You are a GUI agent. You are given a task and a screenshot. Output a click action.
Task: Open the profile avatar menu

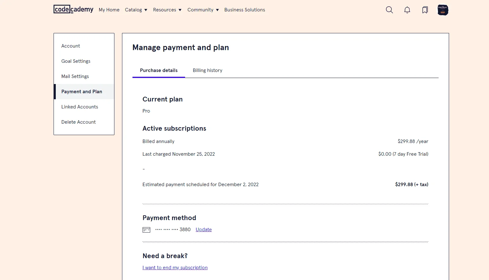pos(443,10)
